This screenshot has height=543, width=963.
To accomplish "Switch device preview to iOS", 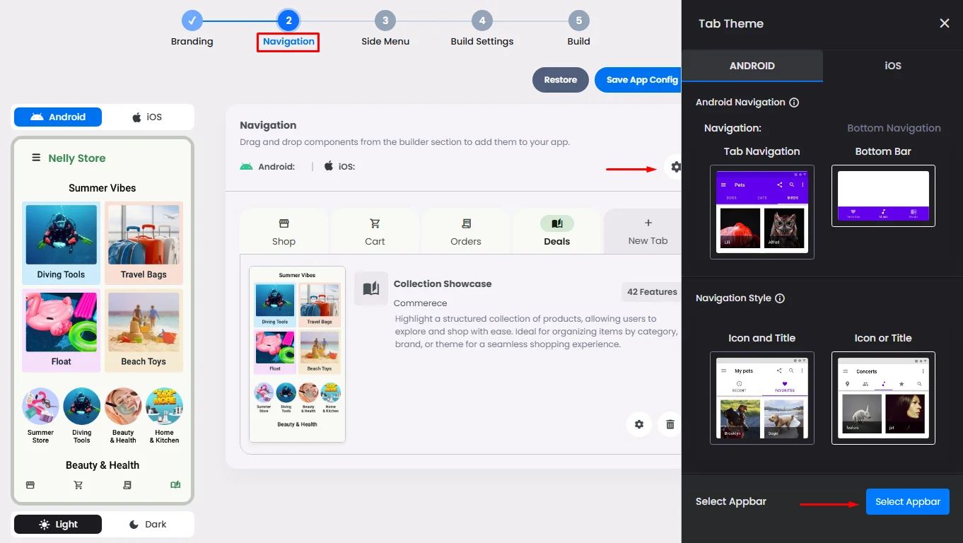I will [x=147, y=117].
